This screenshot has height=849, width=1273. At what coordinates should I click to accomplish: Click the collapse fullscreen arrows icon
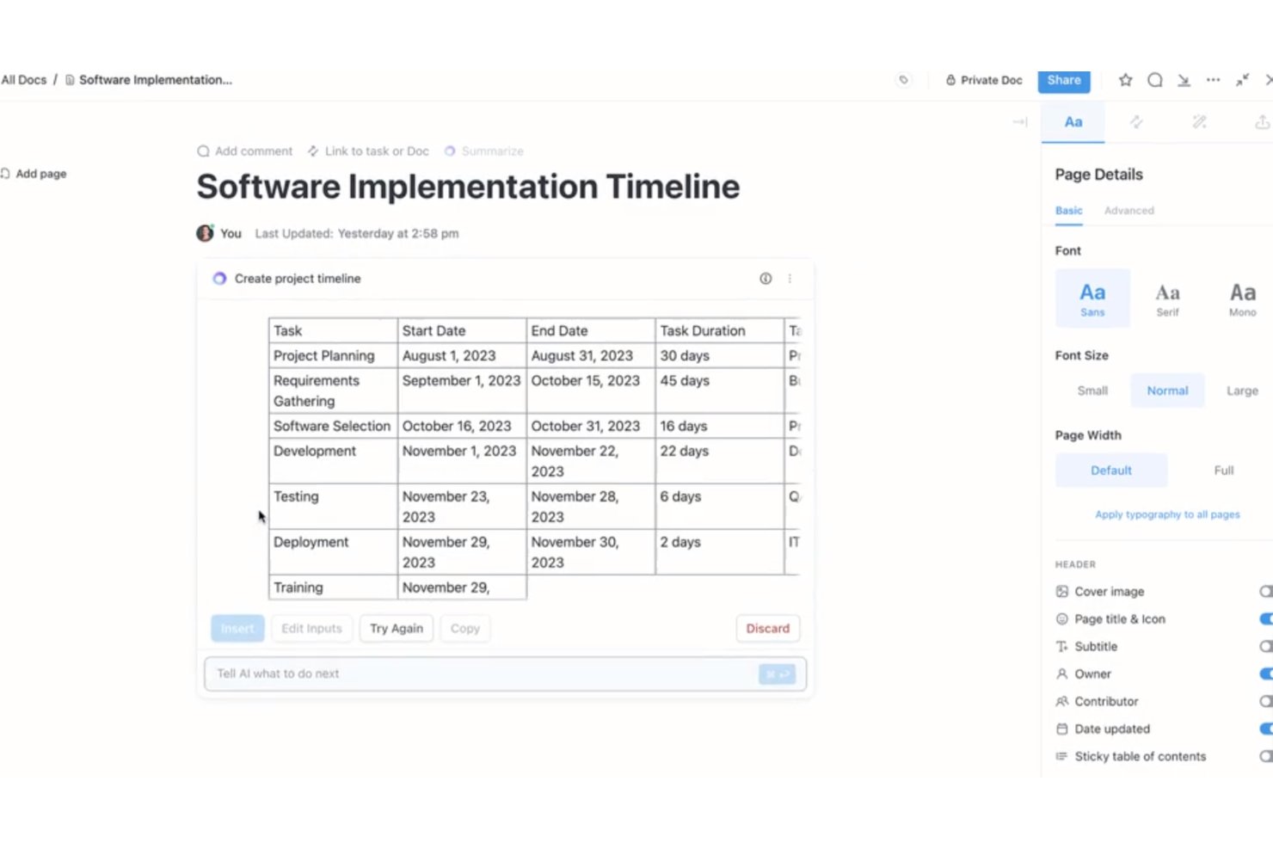[x=1242, y=80]
